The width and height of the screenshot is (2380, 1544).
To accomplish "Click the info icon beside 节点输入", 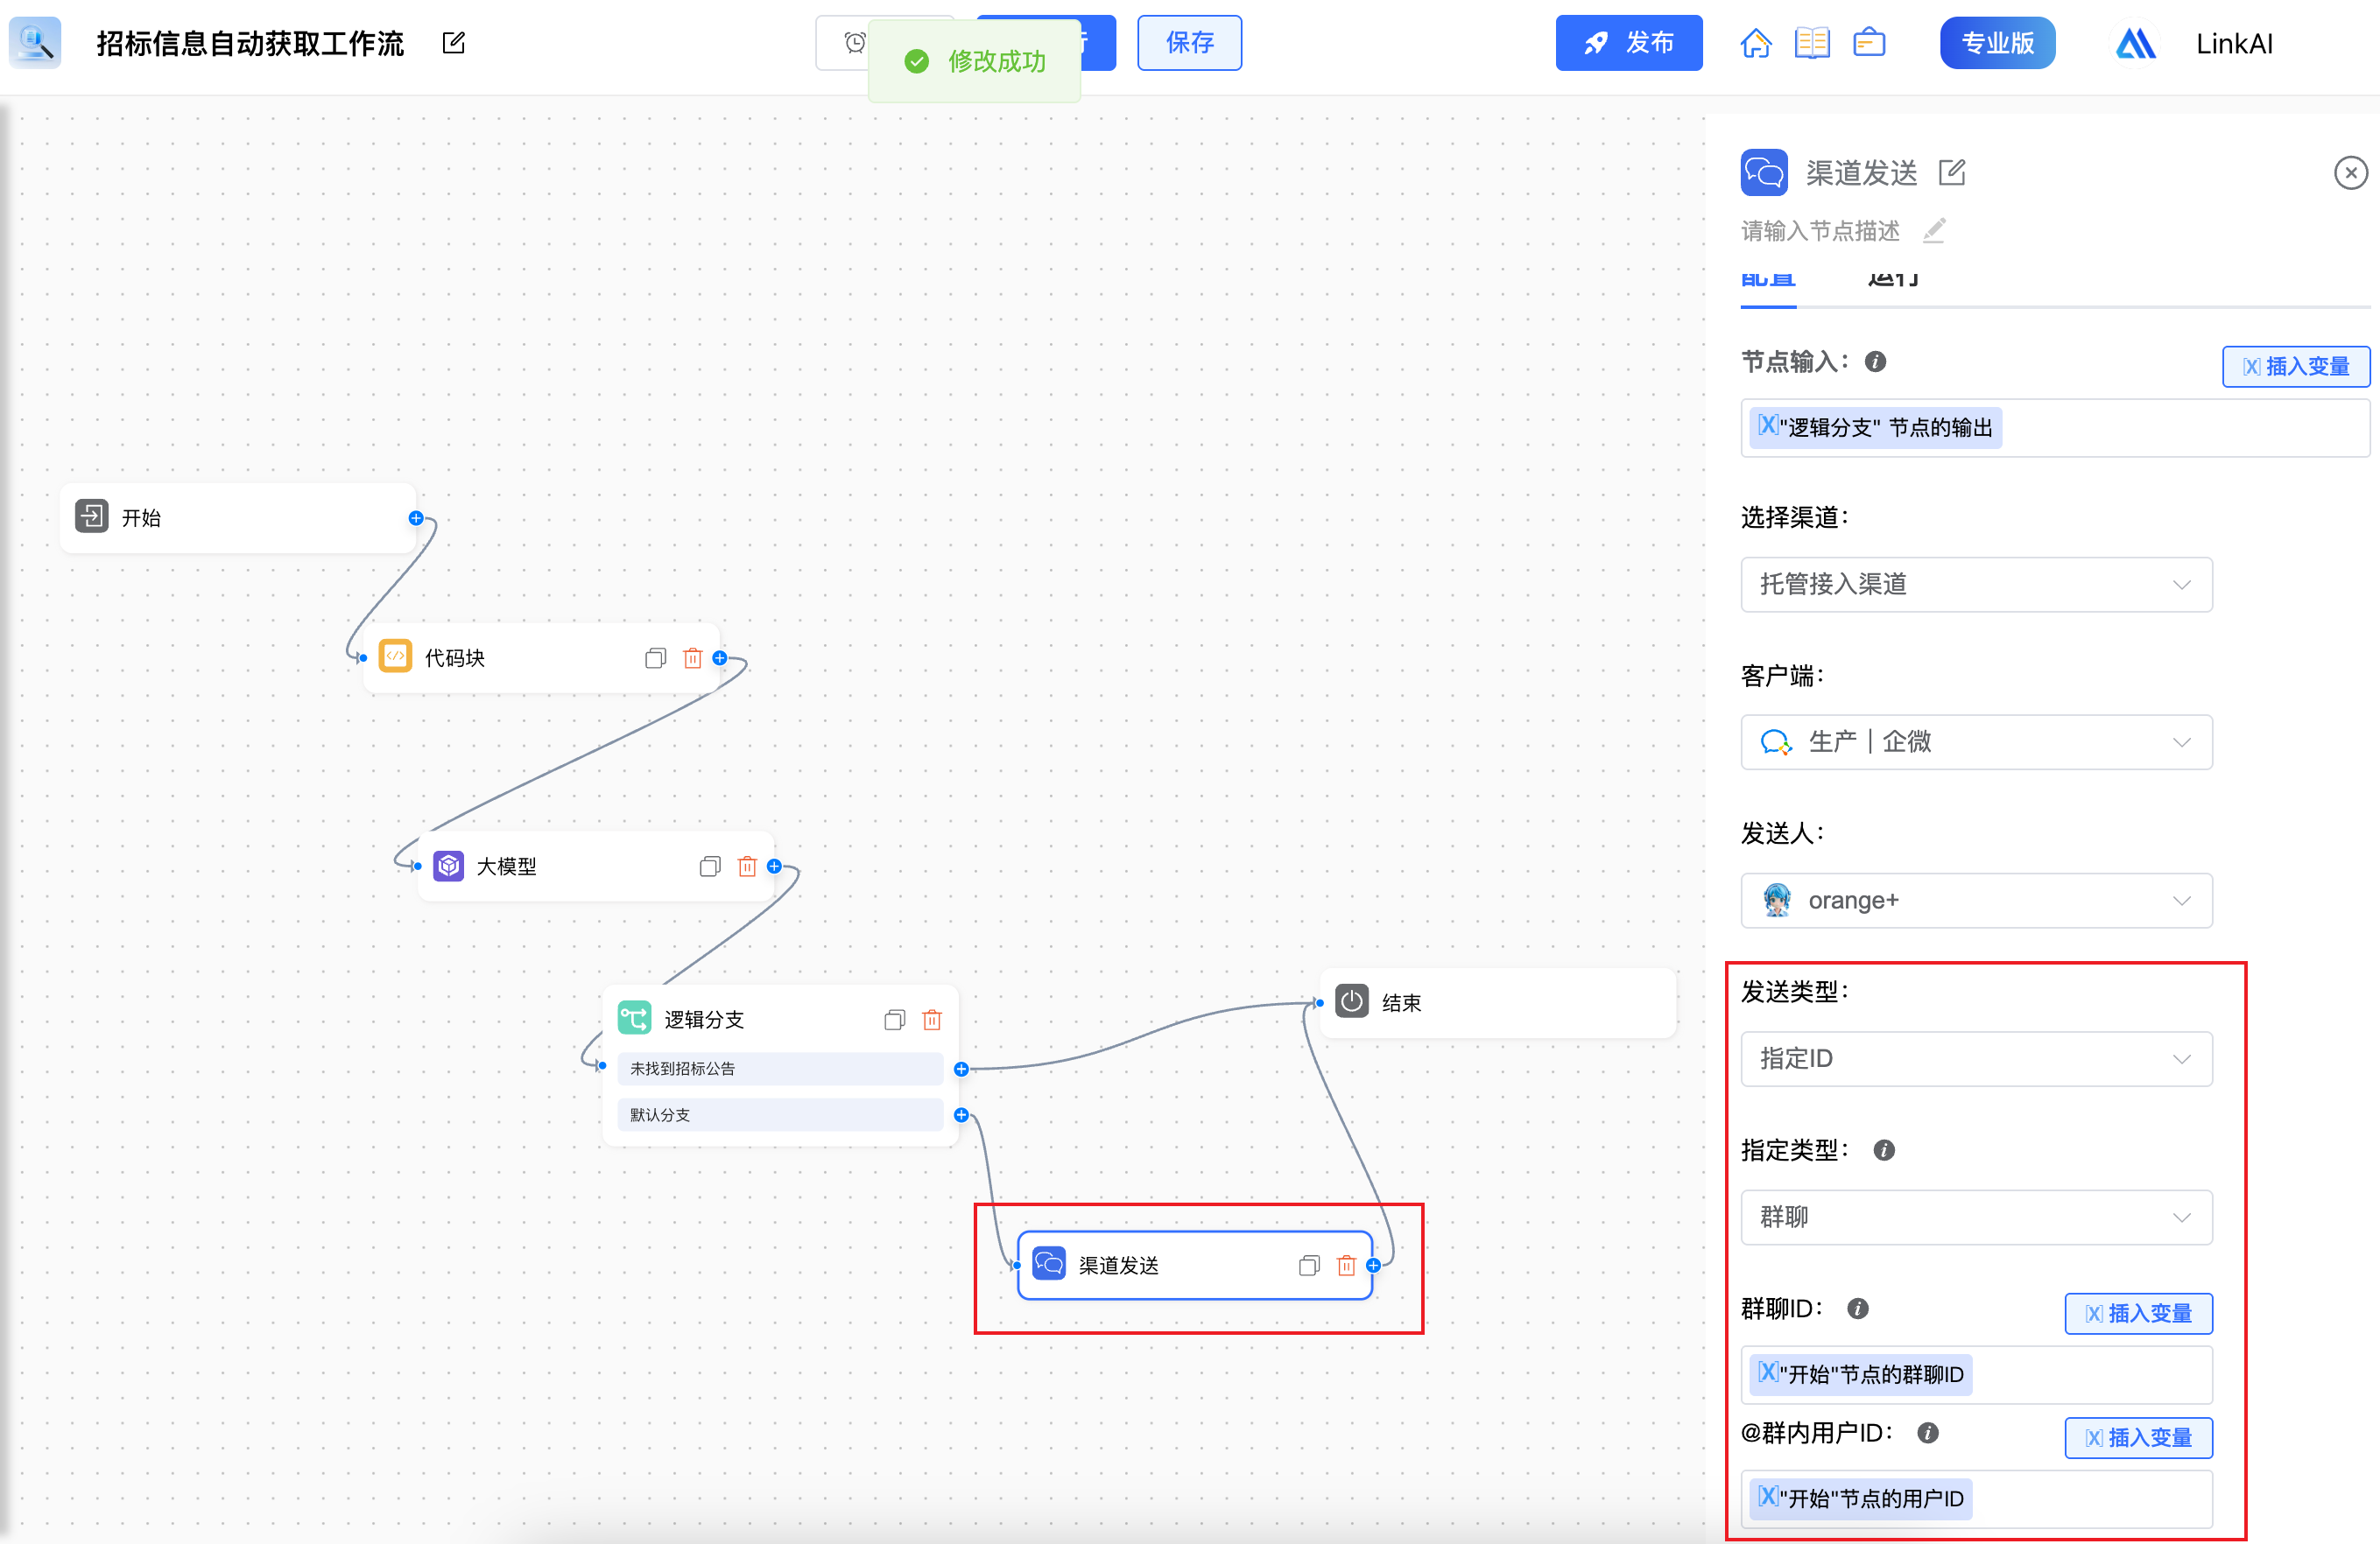I will click(x=1875, y=361).
